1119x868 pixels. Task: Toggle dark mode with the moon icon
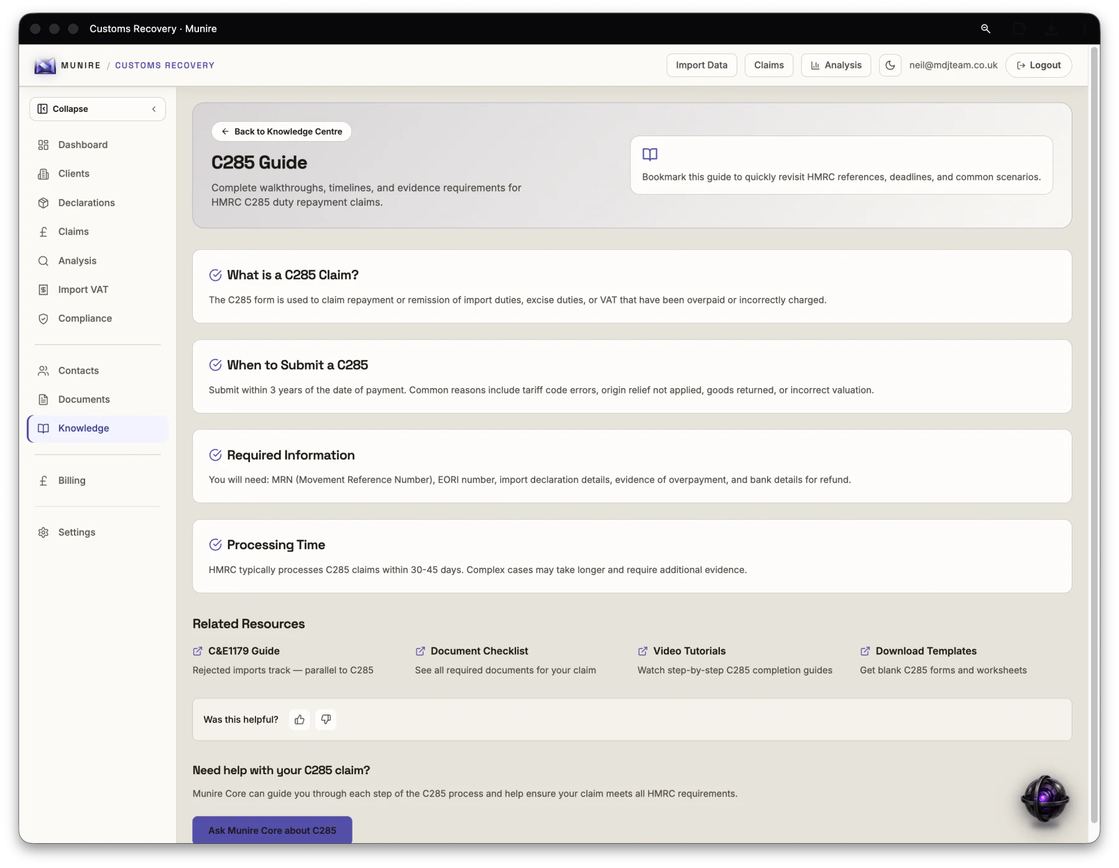coord(890,65)
